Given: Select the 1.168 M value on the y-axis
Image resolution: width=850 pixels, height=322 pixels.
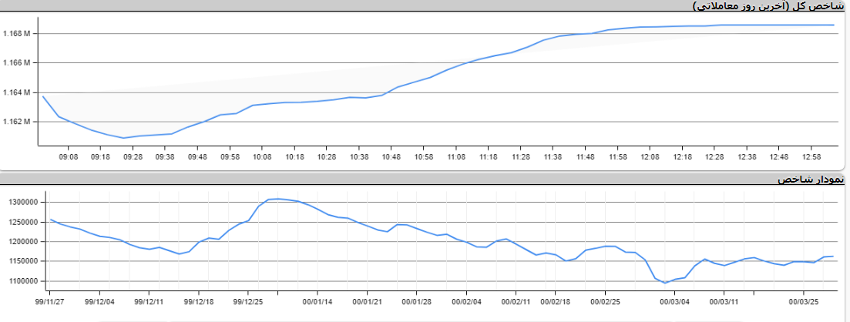Looking at the screenshot, I should click(x=17, y=34).
